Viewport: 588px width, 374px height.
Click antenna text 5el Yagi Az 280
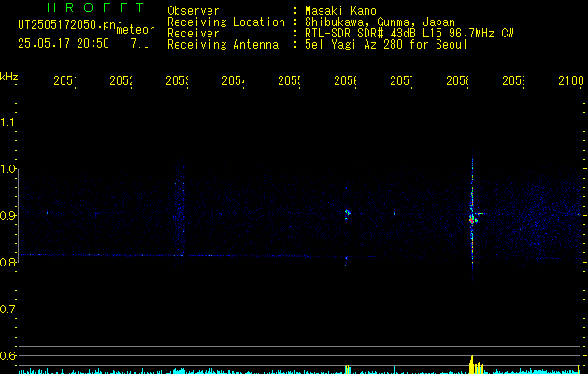click(x=353, y=44)
